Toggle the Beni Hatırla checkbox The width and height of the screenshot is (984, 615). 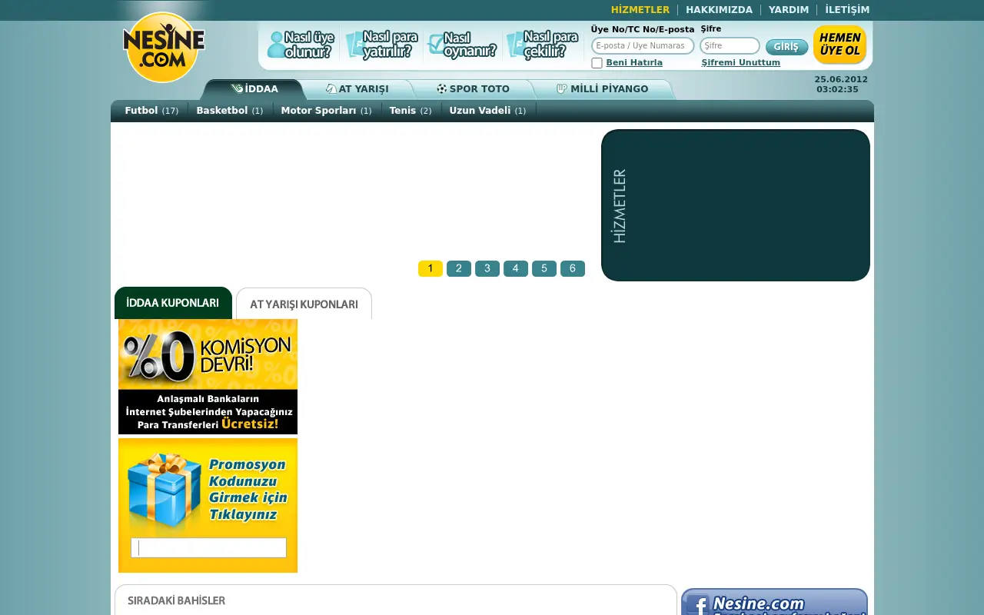597,63
